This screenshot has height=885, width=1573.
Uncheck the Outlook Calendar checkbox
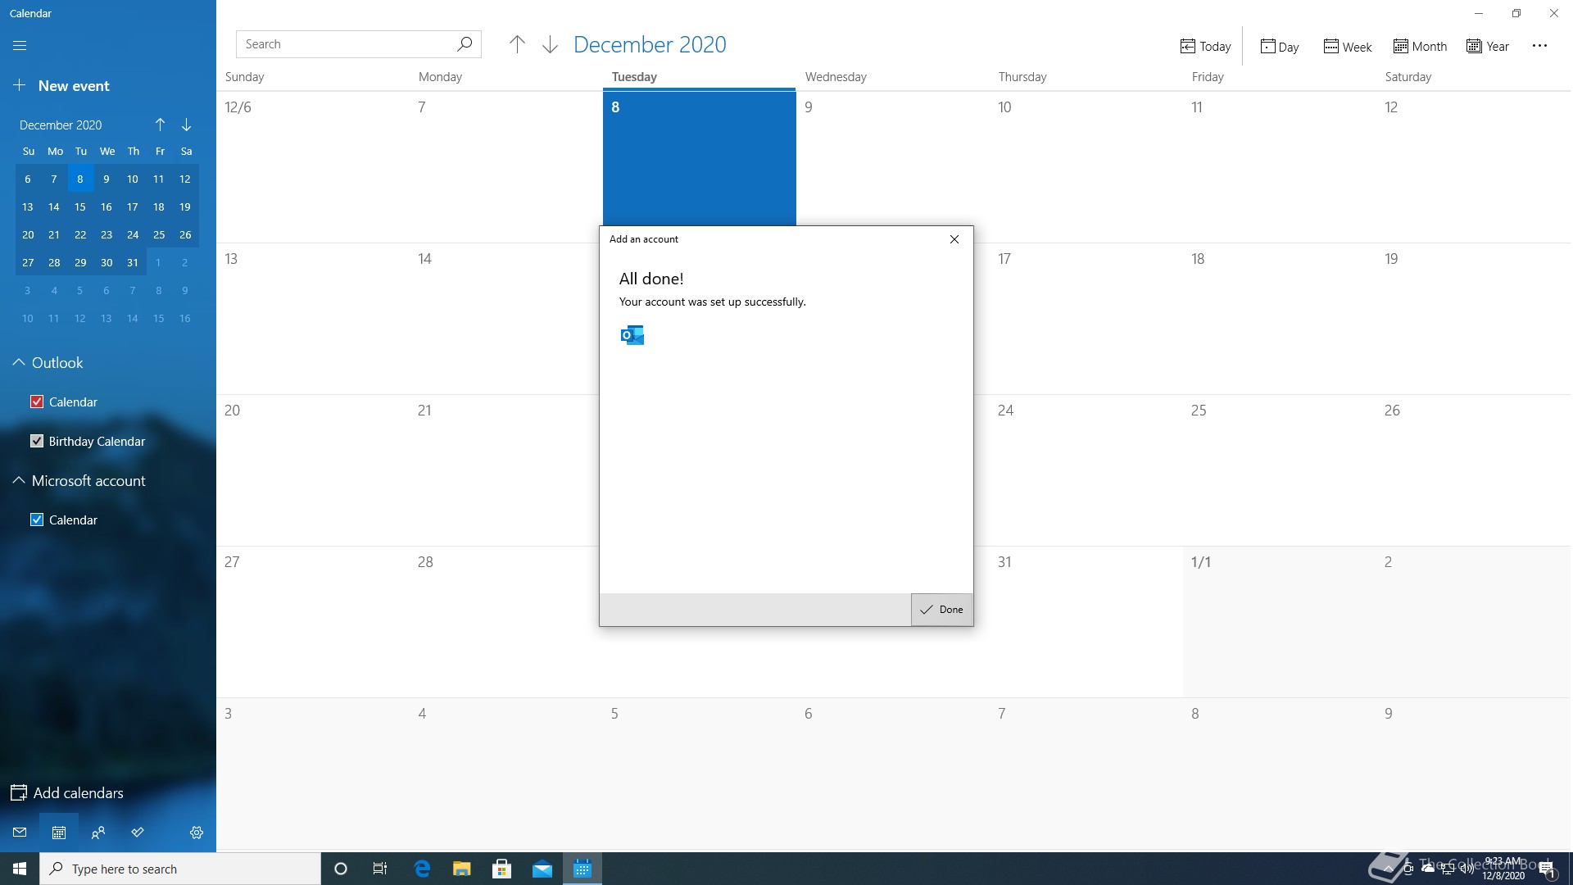click(37, 402)
